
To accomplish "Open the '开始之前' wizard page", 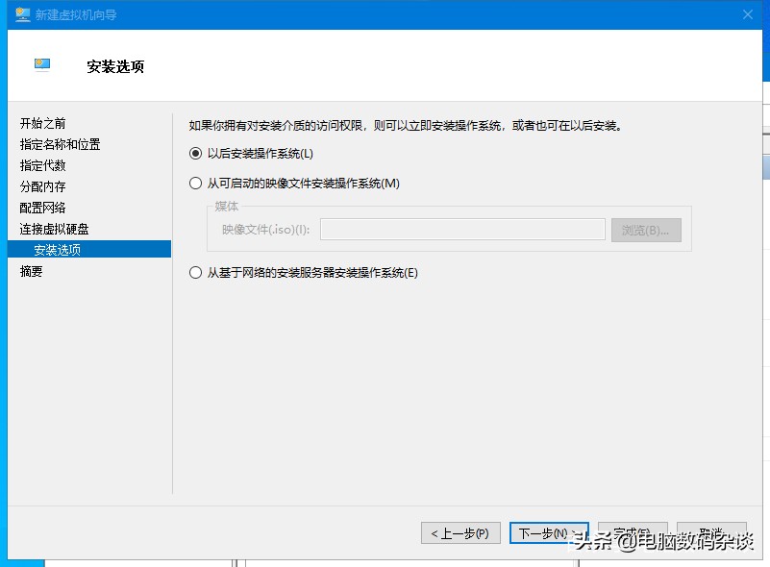I will pyautogui.click(x=40, y=123).
